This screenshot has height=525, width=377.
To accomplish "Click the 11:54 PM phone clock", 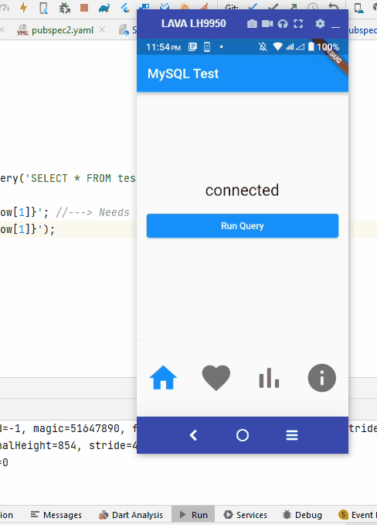I will click(163, 47).
